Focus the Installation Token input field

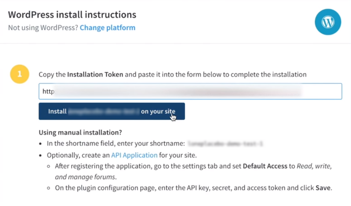coord(190,91)
